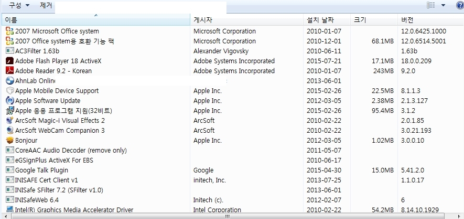Select the Google Talk Plugin entry
This screenshot has height=219, width=464.
click(42, 170)
